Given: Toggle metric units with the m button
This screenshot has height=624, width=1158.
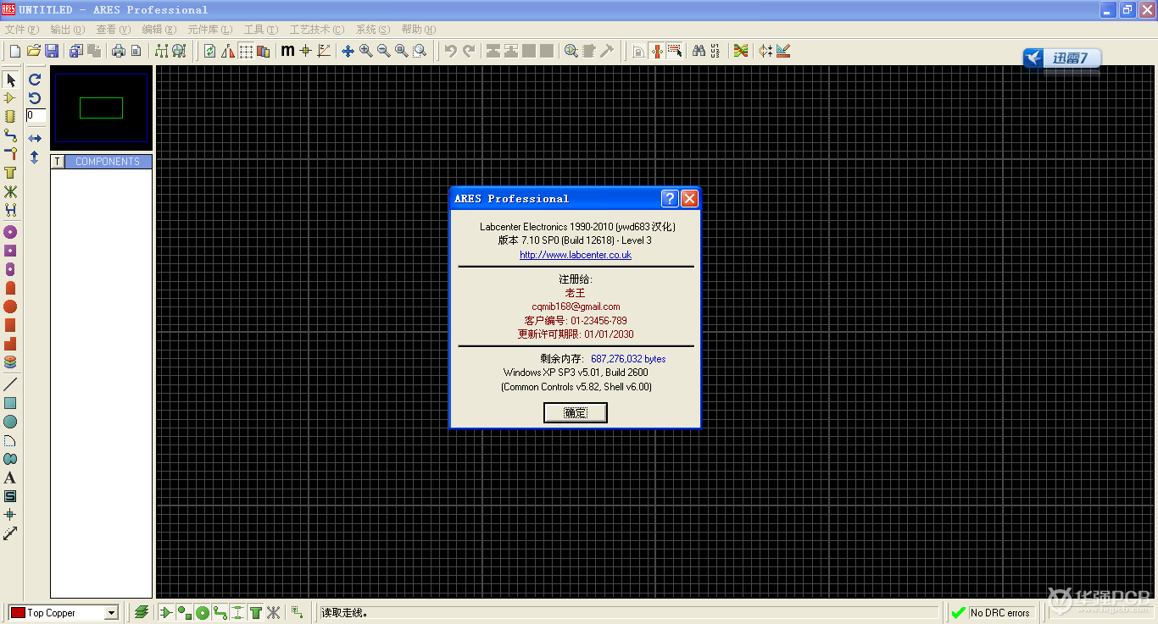Looking at the screenshot, I should click(287, 51).
